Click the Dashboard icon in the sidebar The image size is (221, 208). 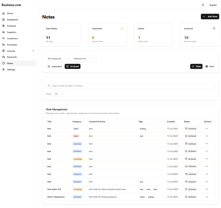[3, 20]
